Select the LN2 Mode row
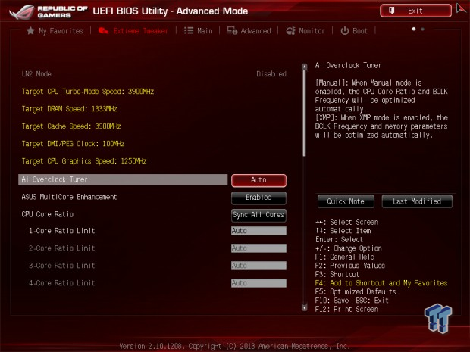 (x=154, y=74)
